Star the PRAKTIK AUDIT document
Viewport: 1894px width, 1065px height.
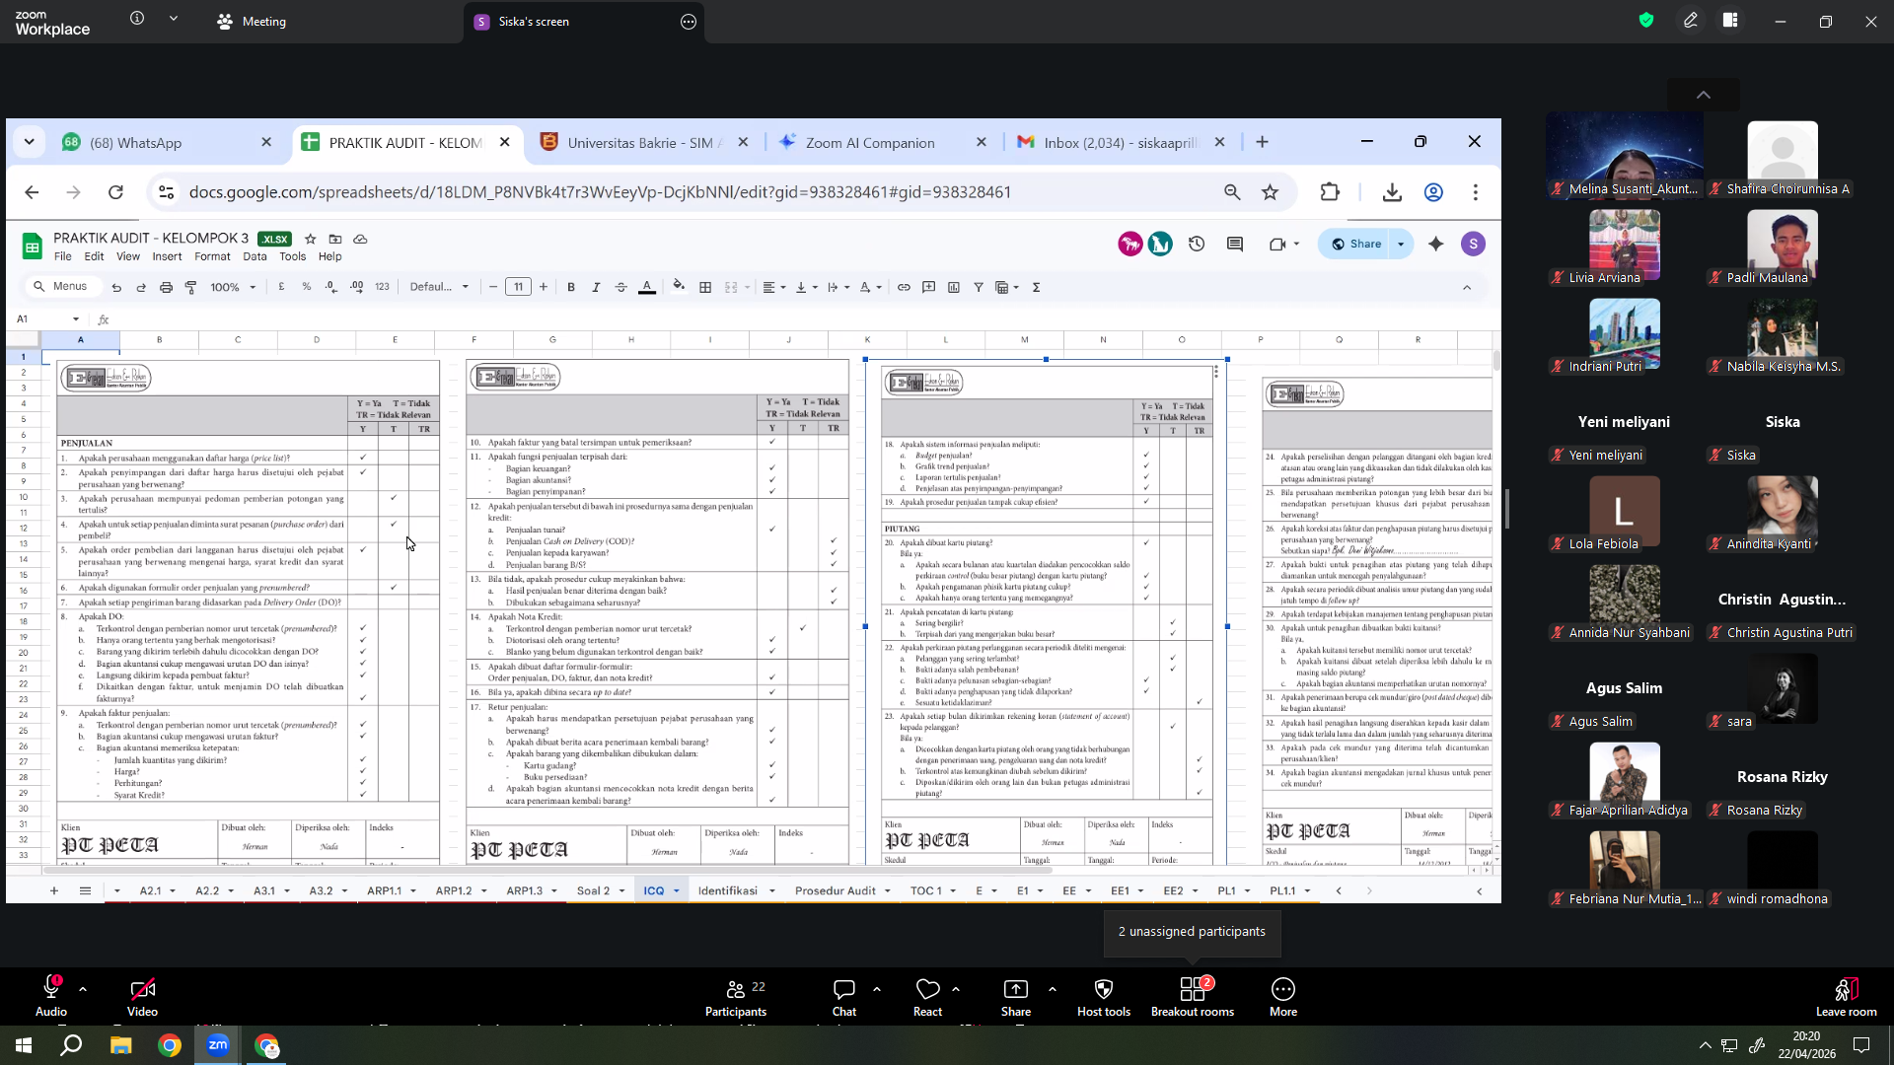point(311,239)
